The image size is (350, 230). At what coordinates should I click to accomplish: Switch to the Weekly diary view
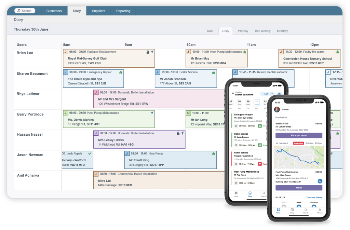click(x=243, y=31)
